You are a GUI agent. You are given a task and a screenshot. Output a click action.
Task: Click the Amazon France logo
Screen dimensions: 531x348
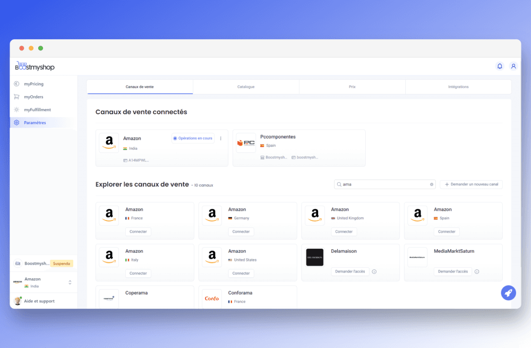point(109,215)
